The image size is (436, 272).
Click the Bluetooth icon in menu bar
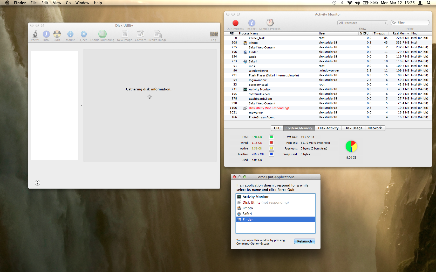342,3
